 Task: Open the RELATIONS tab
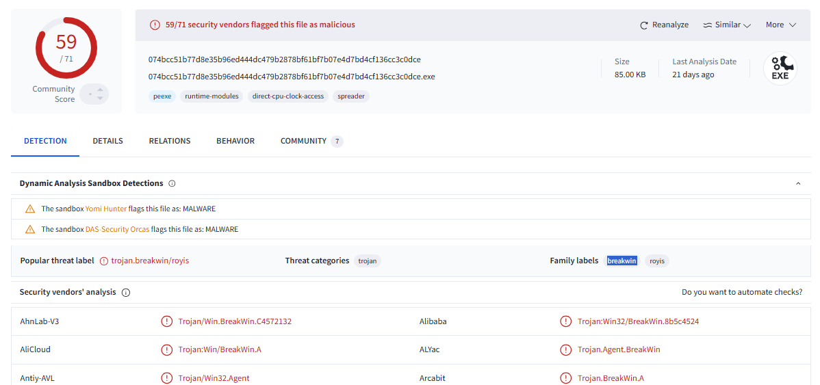click(170, 141)
